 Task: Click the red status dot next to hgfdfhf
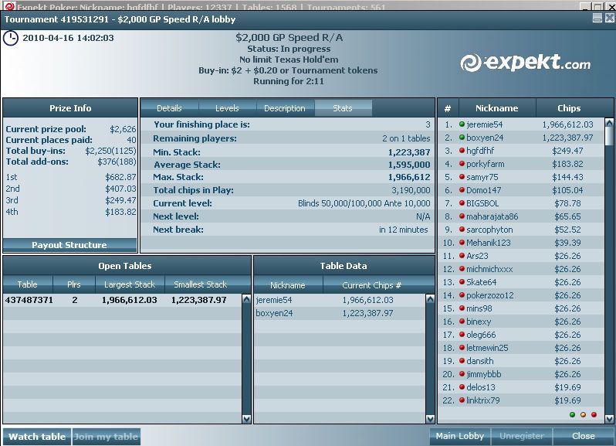click(462, 151)
